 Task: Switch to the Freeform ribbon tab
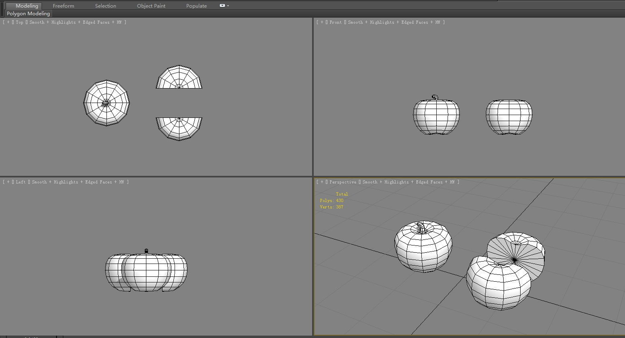[x=63, y=6]
